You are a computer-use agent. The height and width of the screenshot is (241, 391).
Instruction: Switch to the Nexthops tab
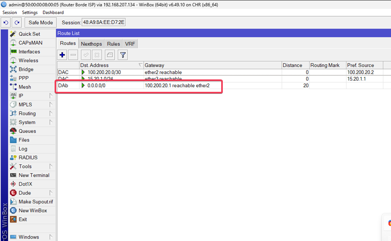pos(92,44)
